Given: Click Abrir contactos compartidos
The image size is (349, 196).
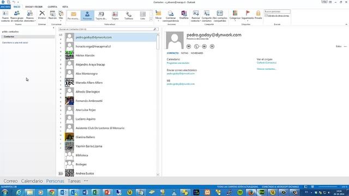Looking at the screenshot, I should (x=220, y=16).
